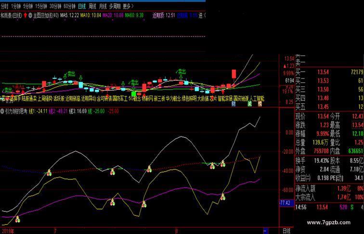
Task: Click the 净流入额 1.39亿 row
Action: (329, 189)
